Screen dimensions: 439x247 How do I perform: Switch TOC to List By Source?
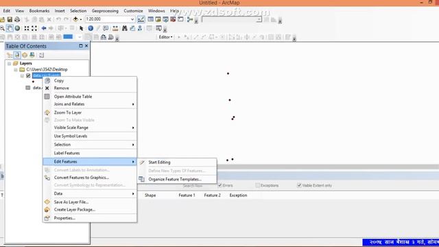tap(17, 55)
